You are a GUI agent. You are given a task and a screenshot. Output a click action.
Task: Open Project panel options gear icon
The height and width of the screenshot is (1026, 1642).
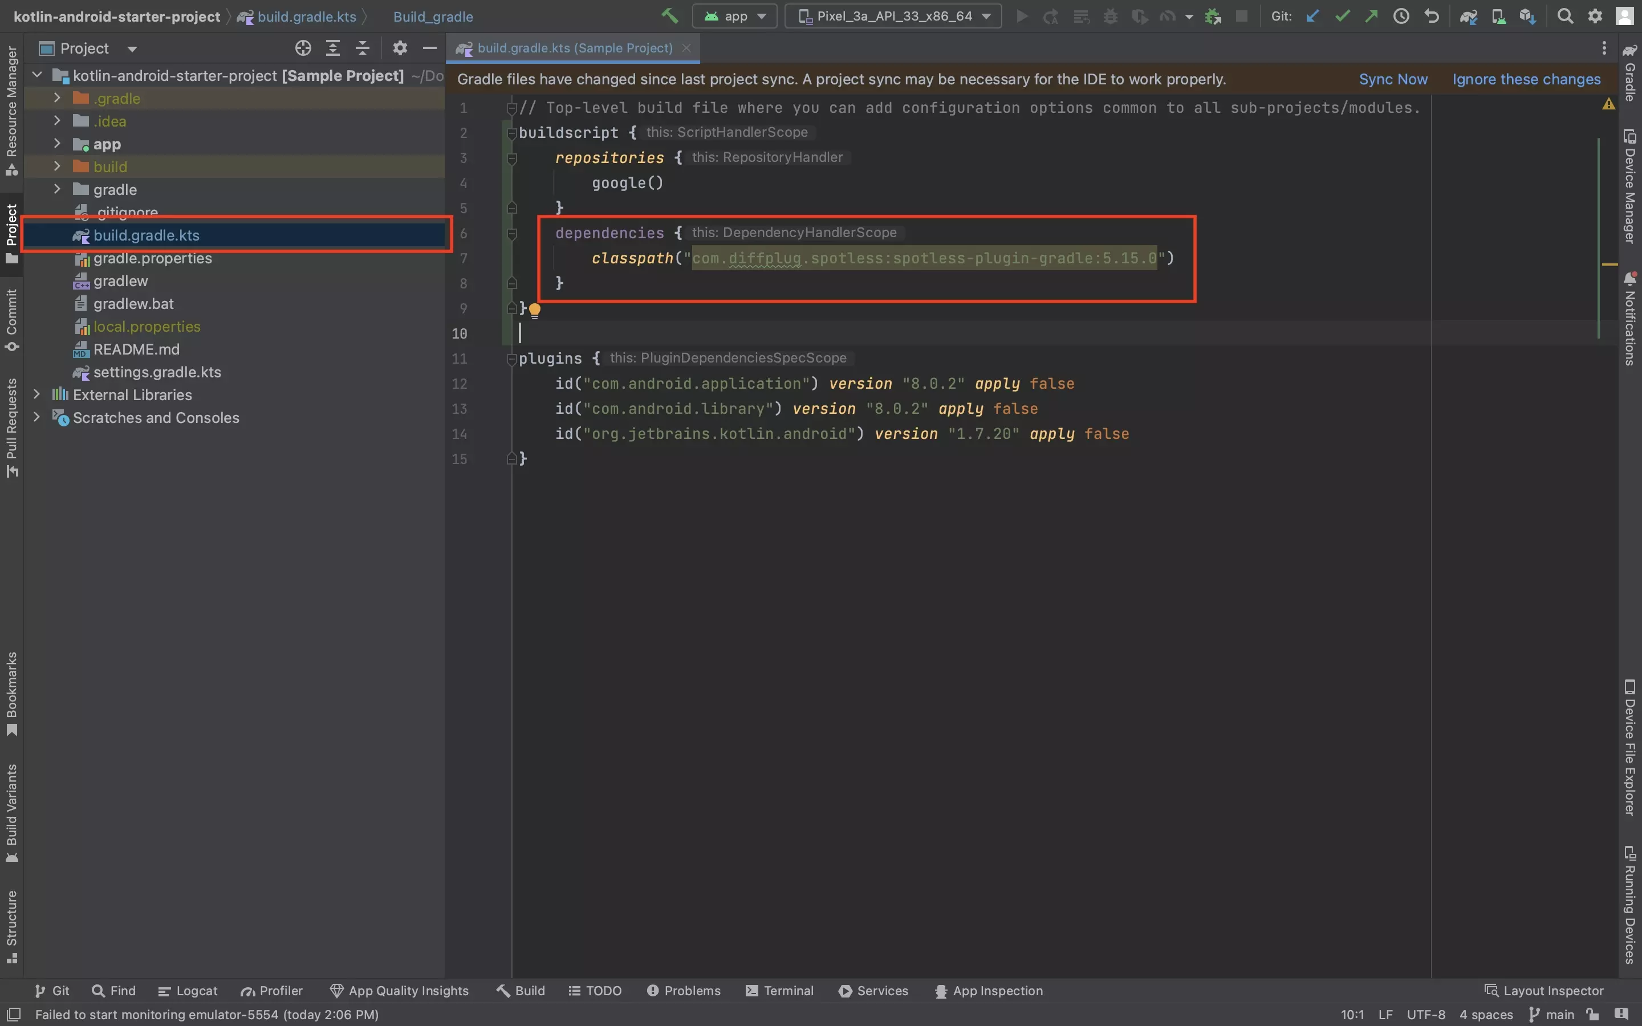400,47
